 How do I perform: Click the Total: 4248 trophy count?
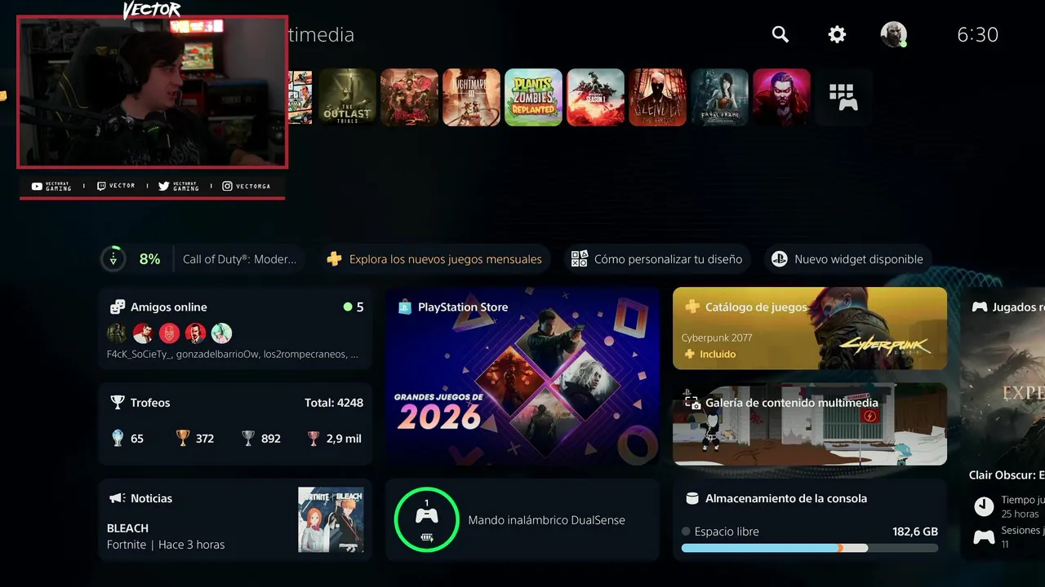point(334,403)
